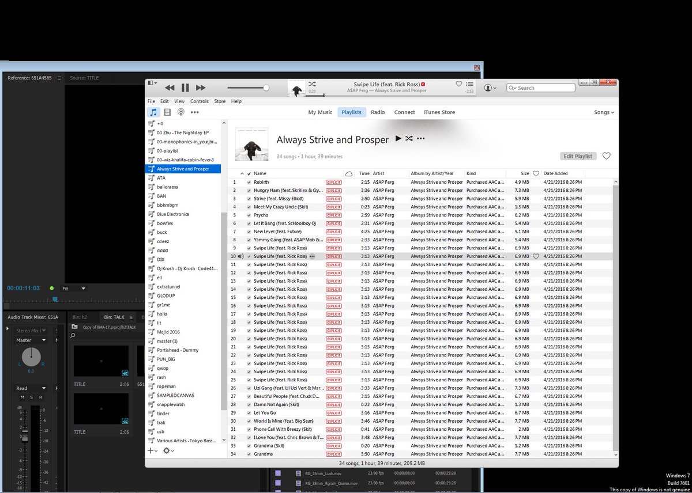Open the Bin: TALK panel menu icon
692x493 pixels.
click(x=131, y=317)
